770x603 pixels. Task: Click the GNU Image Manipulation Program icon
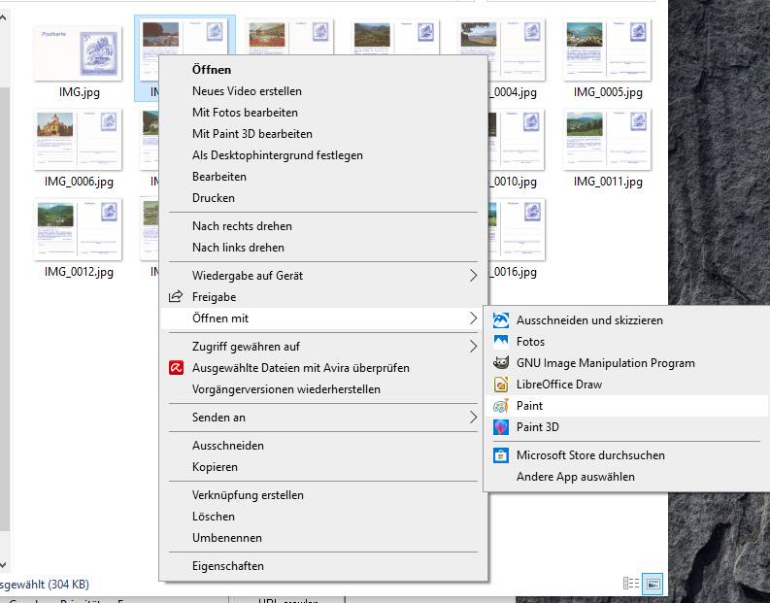pos(501,363)
